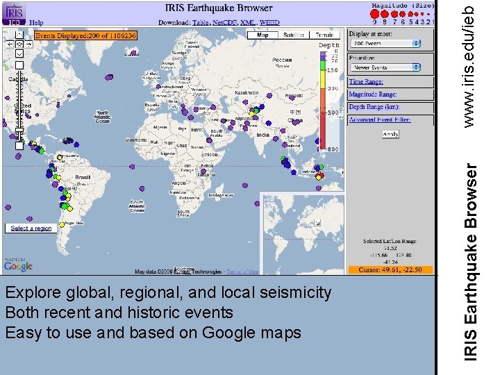Switch to Terrain map view
This screenshot has width=500, height=375.
click(x=324, y=34)
